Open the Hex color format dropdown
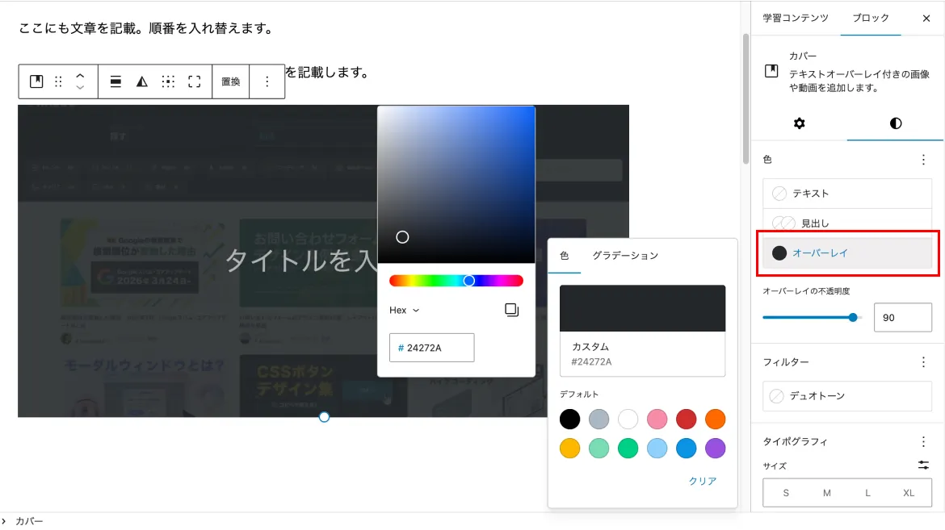 point(405,311)
